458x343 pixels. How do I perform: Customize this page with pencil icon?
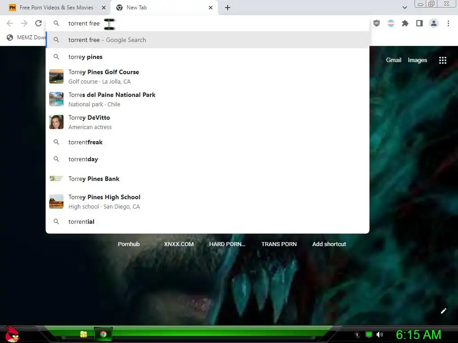[443, 311]
